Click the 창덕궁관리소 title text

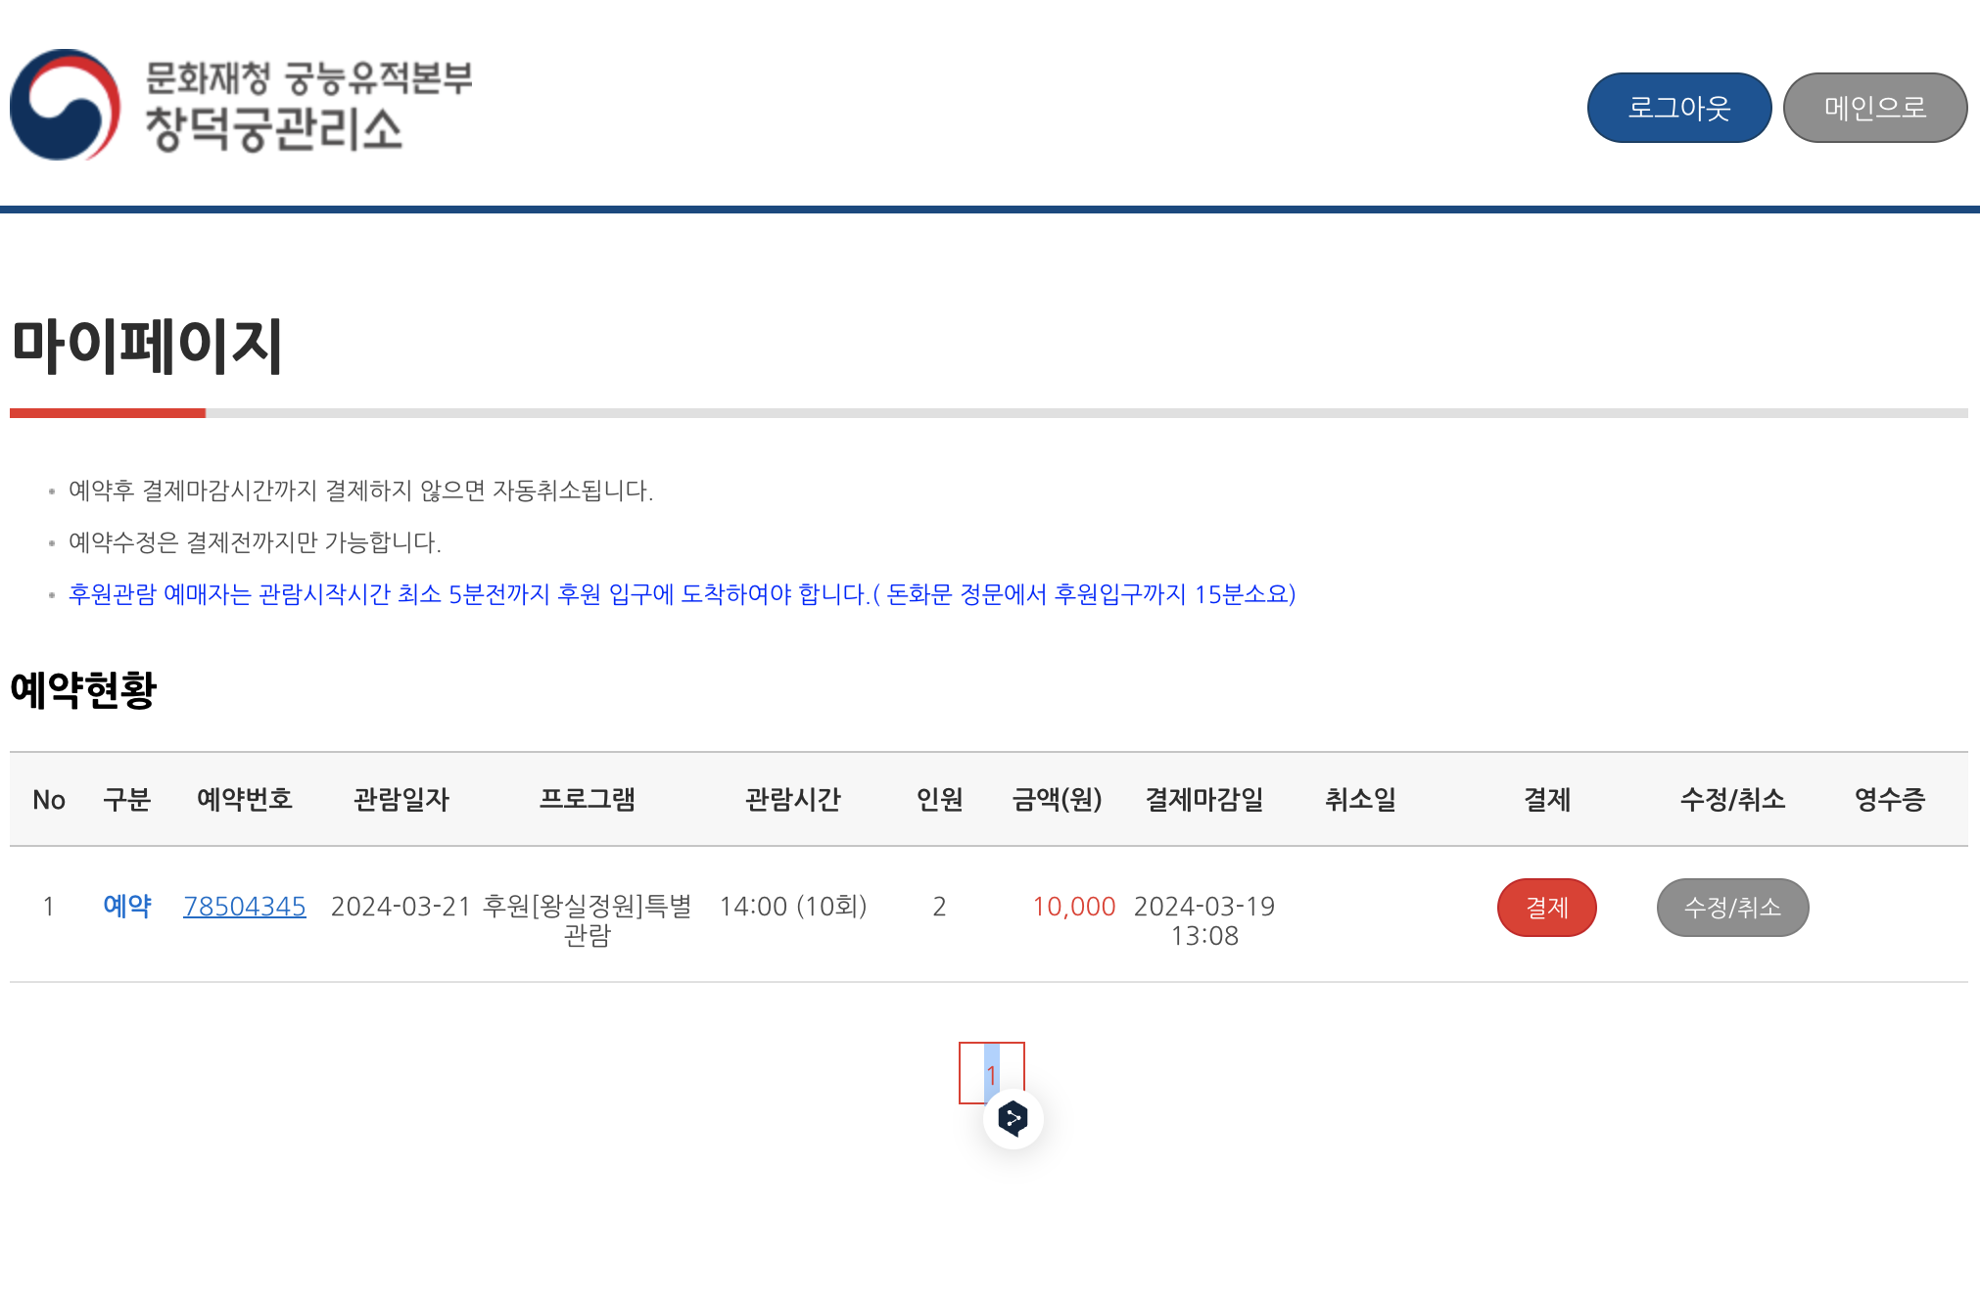tap(274, 129)
